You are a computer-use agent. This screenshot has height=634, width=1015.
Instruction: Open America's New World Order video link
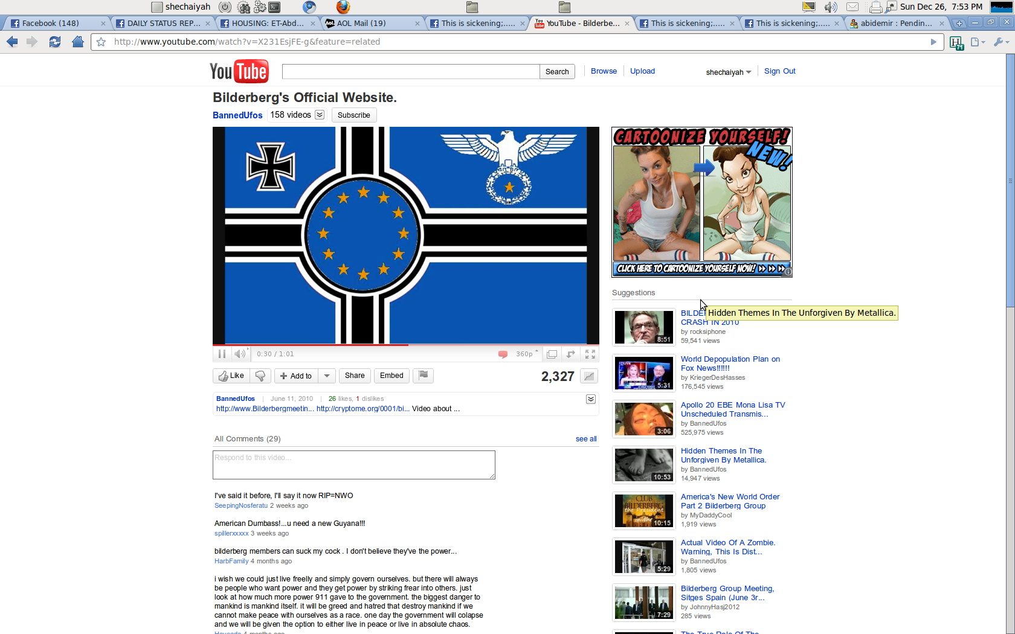pos(730,501)
